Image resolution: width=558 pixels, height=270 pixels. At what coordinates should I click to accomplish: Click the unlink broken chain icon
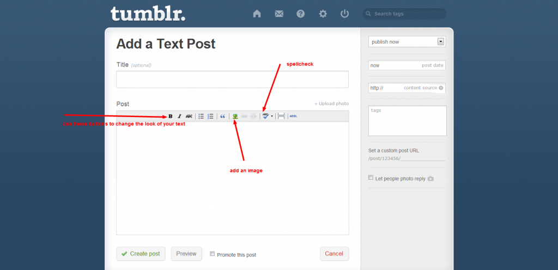point(253,116)
